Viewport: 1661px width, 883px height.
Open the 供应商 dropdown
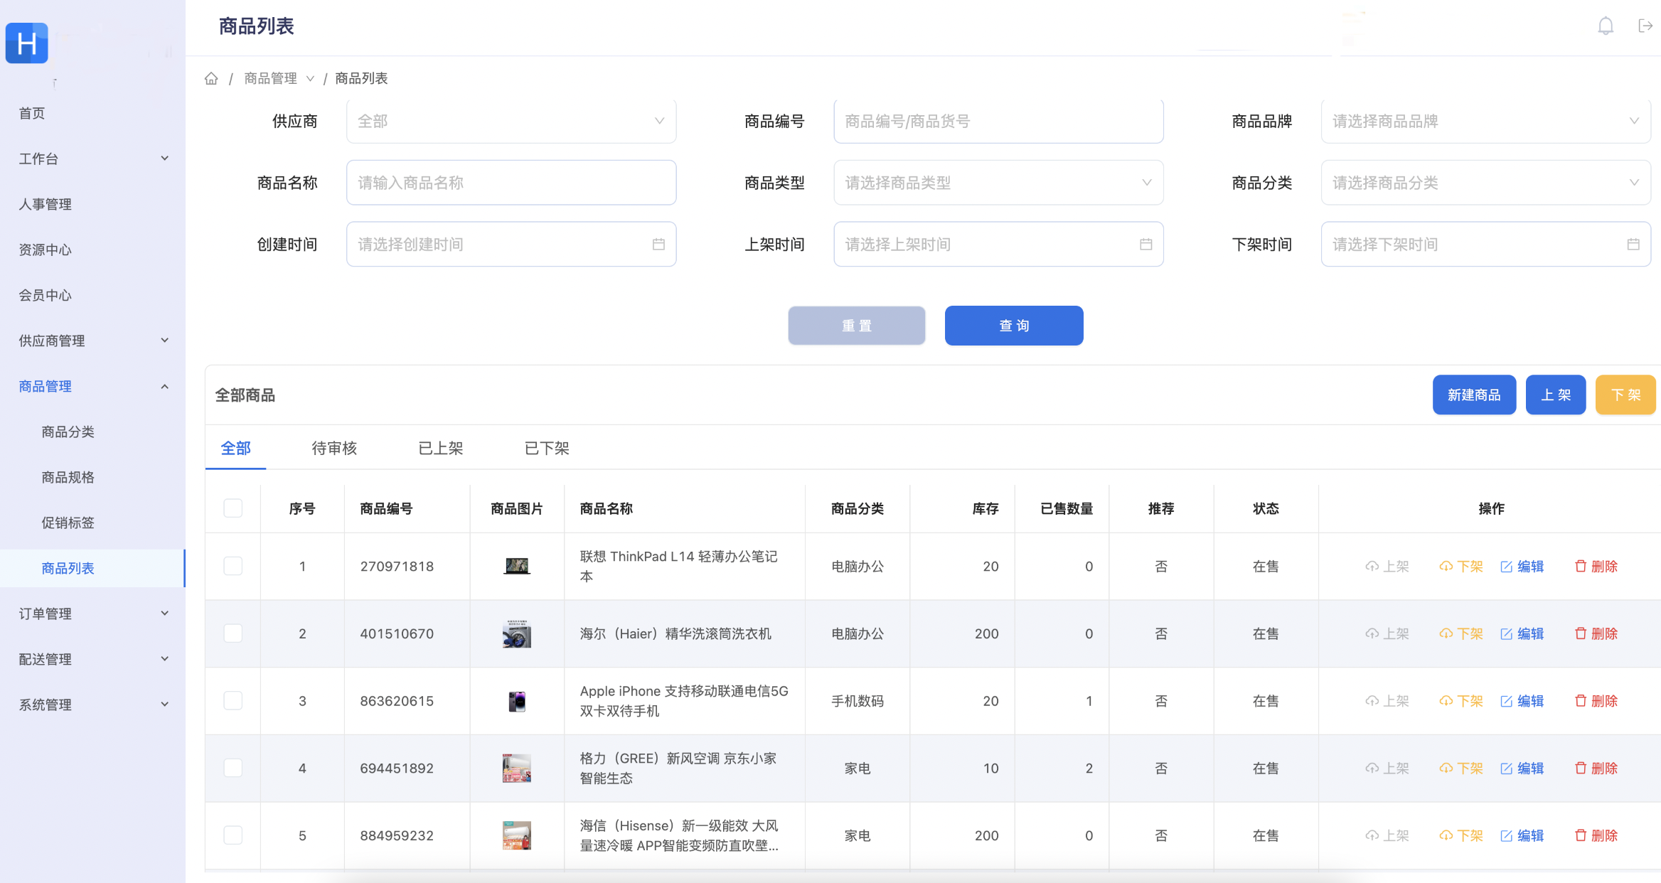(x=511, y=121)
